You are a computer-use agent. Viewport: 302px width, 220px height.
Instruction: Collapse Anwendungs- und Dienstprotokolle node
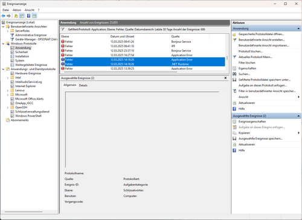coord(3,69)
